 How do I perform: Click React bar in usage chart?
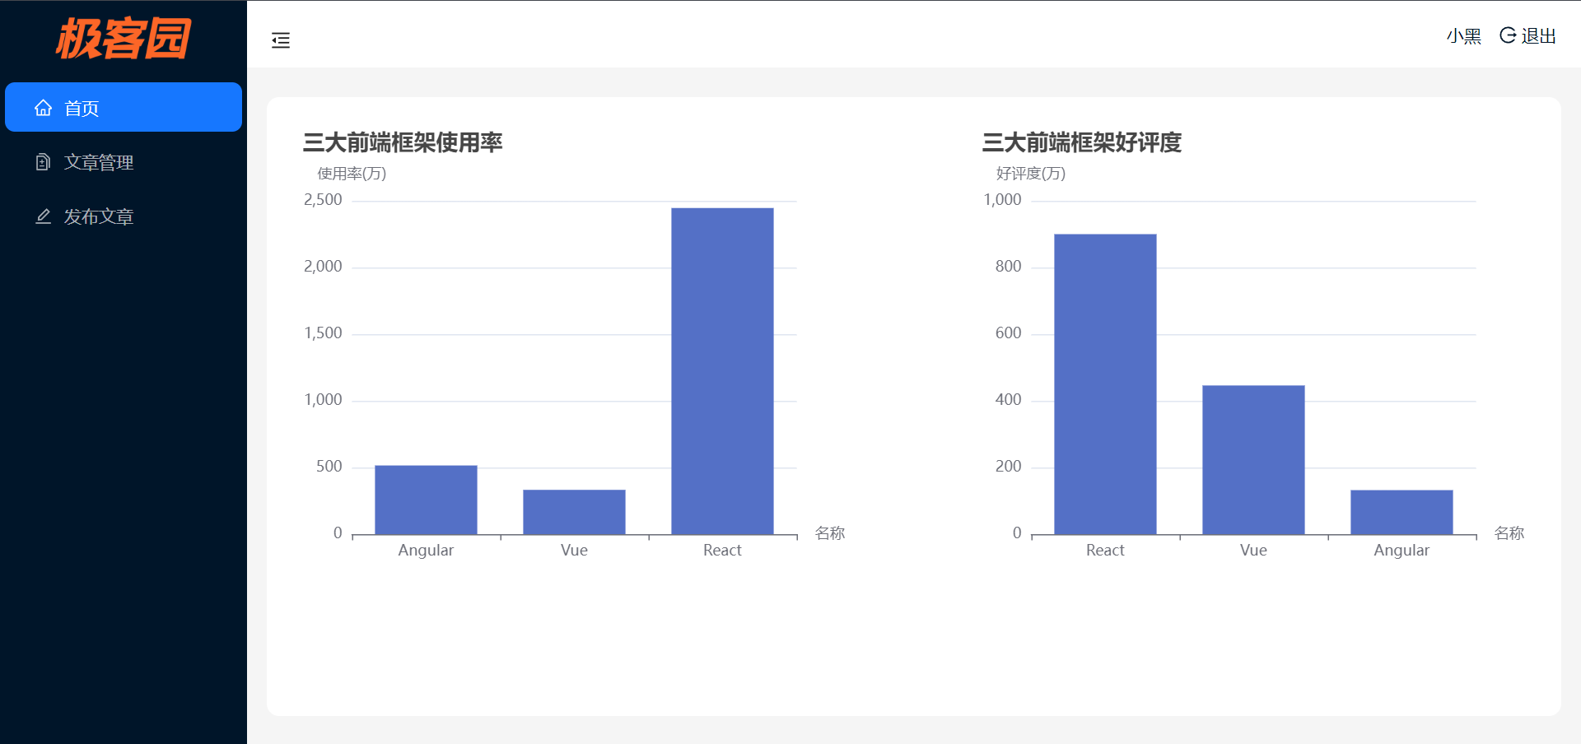click(722, 370)
